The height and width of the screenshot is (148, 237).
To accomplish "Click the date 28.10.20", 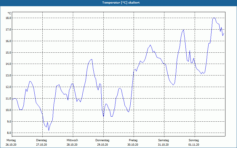I will (72, 145).
